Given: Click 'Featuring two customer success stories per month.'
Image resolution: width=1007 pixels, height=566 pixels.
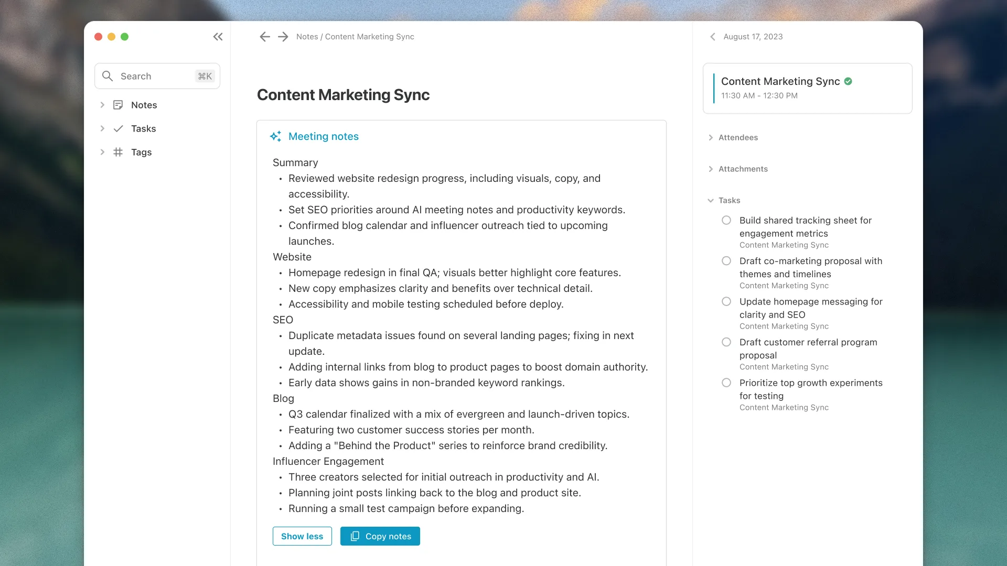Looking at the screenshot, I should pyautogui.click(x=411, y=430).
